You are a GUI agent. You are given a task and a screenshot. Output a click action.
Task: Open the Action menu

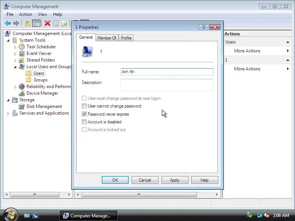pos(25,14)
